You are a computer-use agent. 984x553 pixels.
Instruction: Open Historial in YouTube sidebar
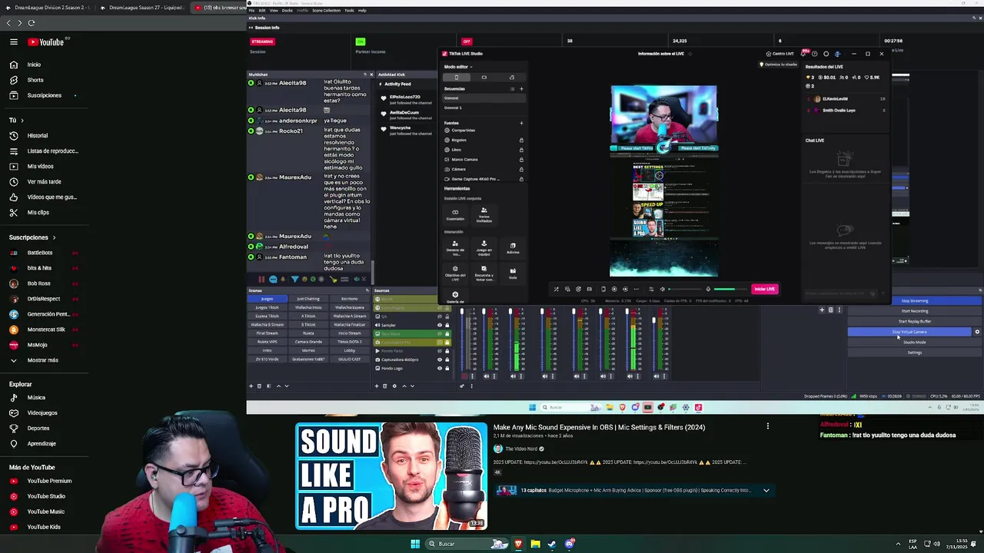point(38,135)
